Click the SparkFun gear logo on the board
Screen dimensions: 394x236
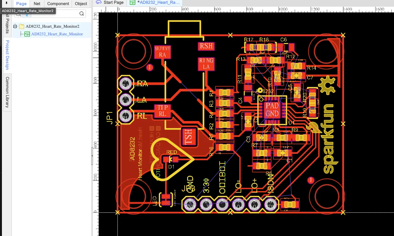(x=328, y=85)
